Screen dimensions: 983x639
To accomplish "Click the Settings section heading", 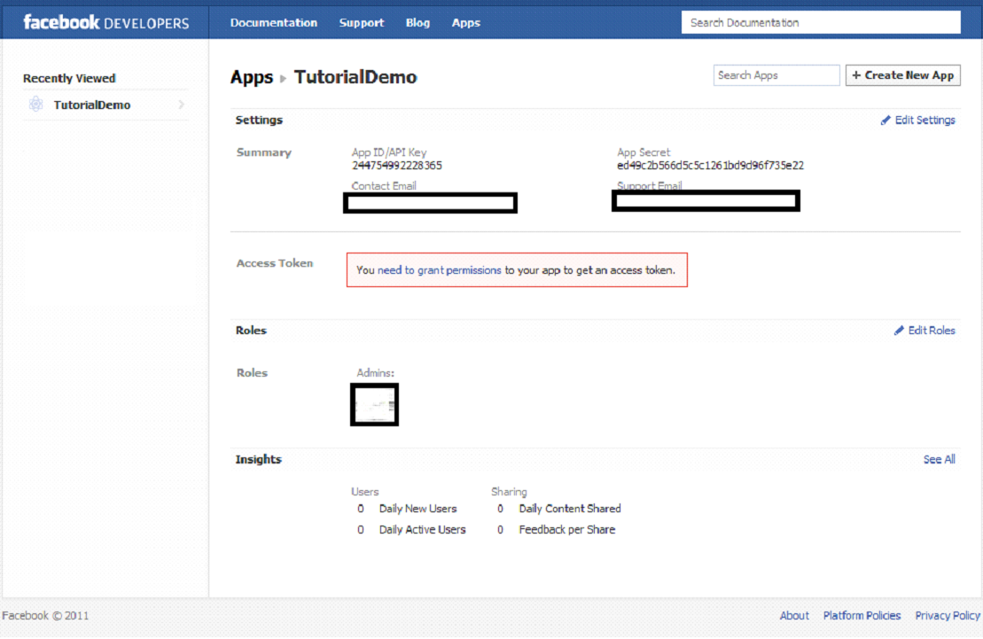I will click(259, 120).
